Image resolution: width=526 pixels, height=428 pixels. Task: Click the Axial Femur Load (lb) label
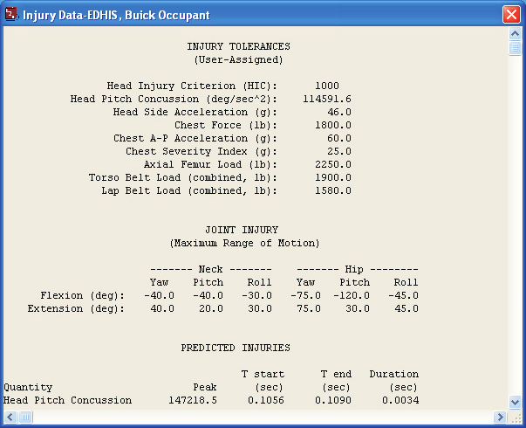pyautogui.click(x=210, y=164)
